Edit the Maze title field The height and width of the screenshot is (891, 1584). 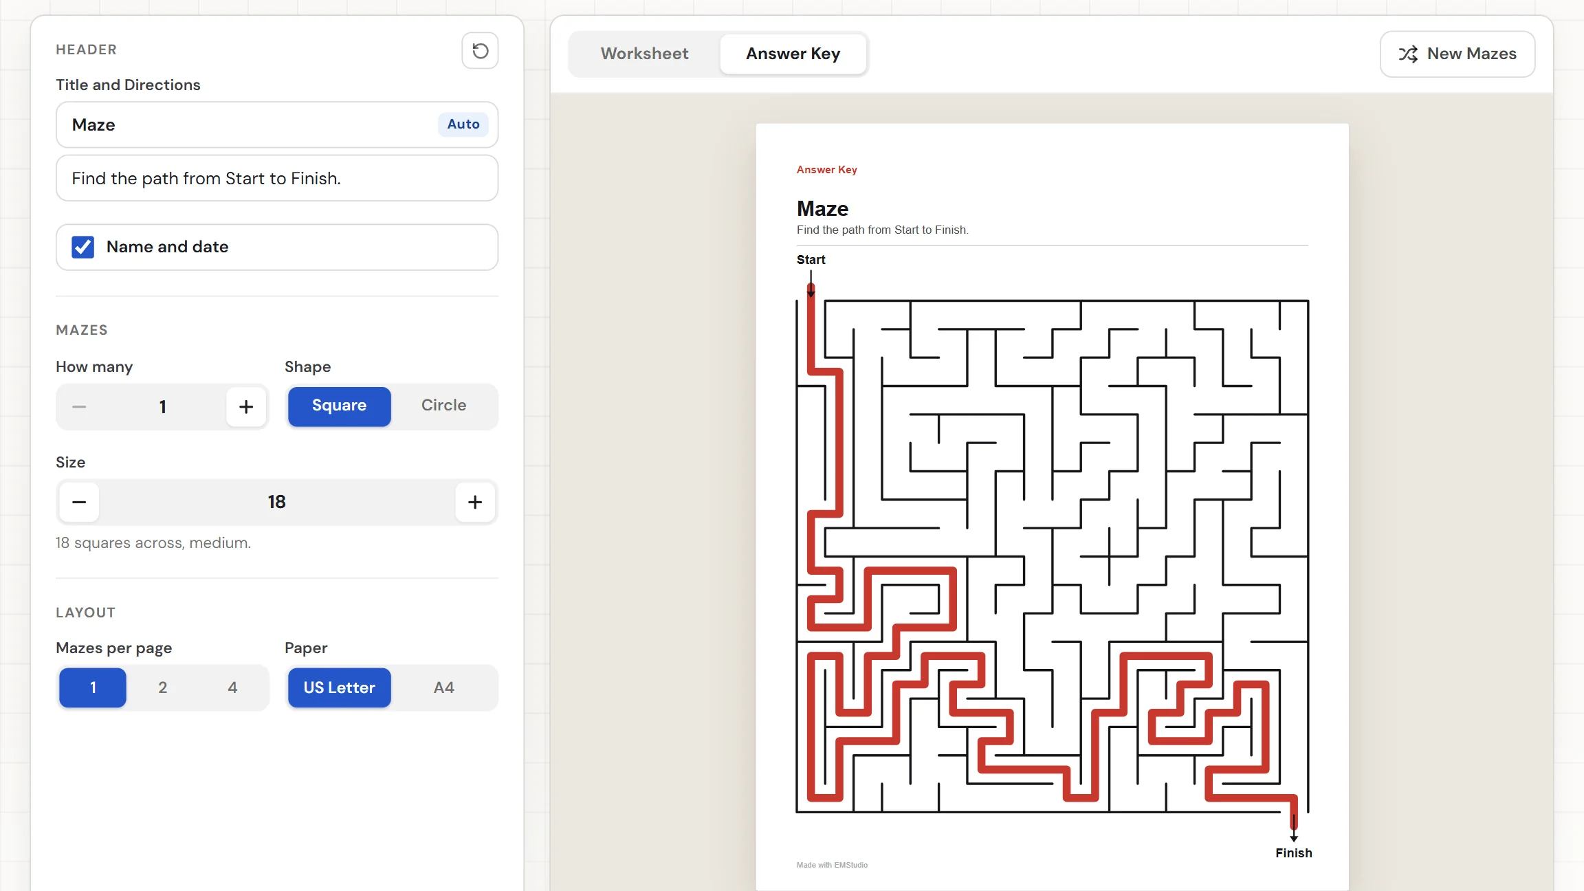(277, 124)
